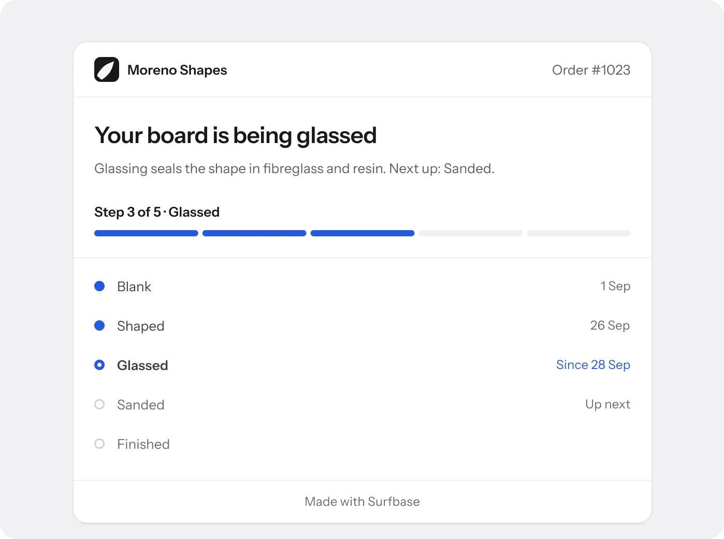This screenshot has height=539, width=724.
Task: Click the third filled progress bar segment
Action: pos(363,233)
